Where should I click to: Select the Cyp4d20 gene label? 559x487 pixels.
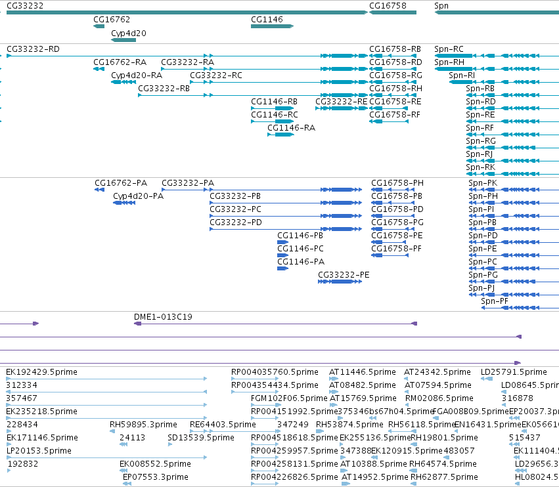(129, 33)
